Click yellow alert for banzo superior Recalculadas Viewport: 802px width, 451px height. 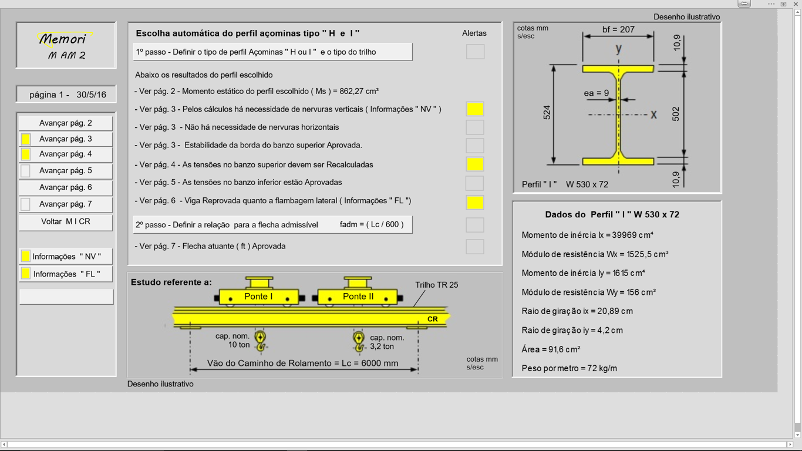(x=475, y=164)
